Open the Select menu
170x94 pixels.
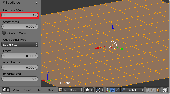(x=28, y=90)
